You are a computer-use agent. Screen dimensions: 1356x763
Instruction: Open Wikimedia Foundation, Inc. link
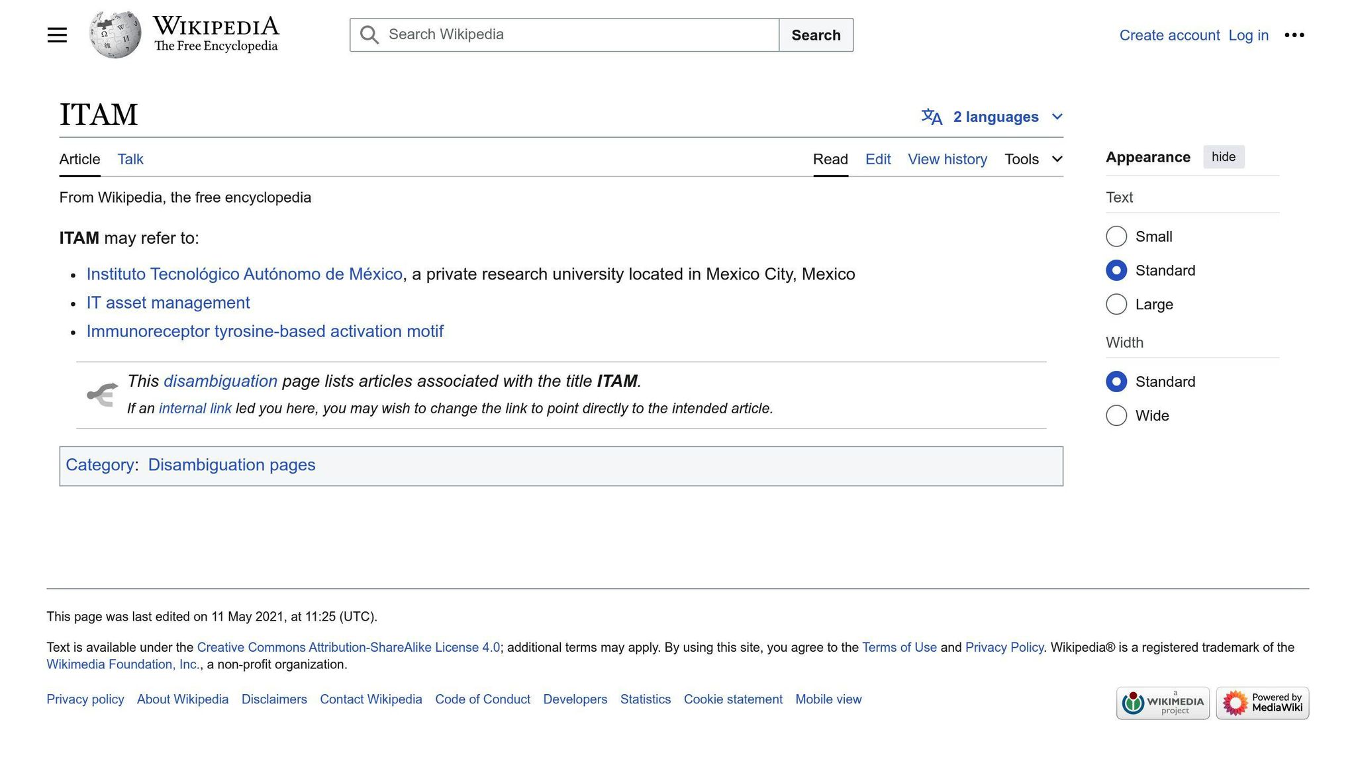(x=123, y=664)
